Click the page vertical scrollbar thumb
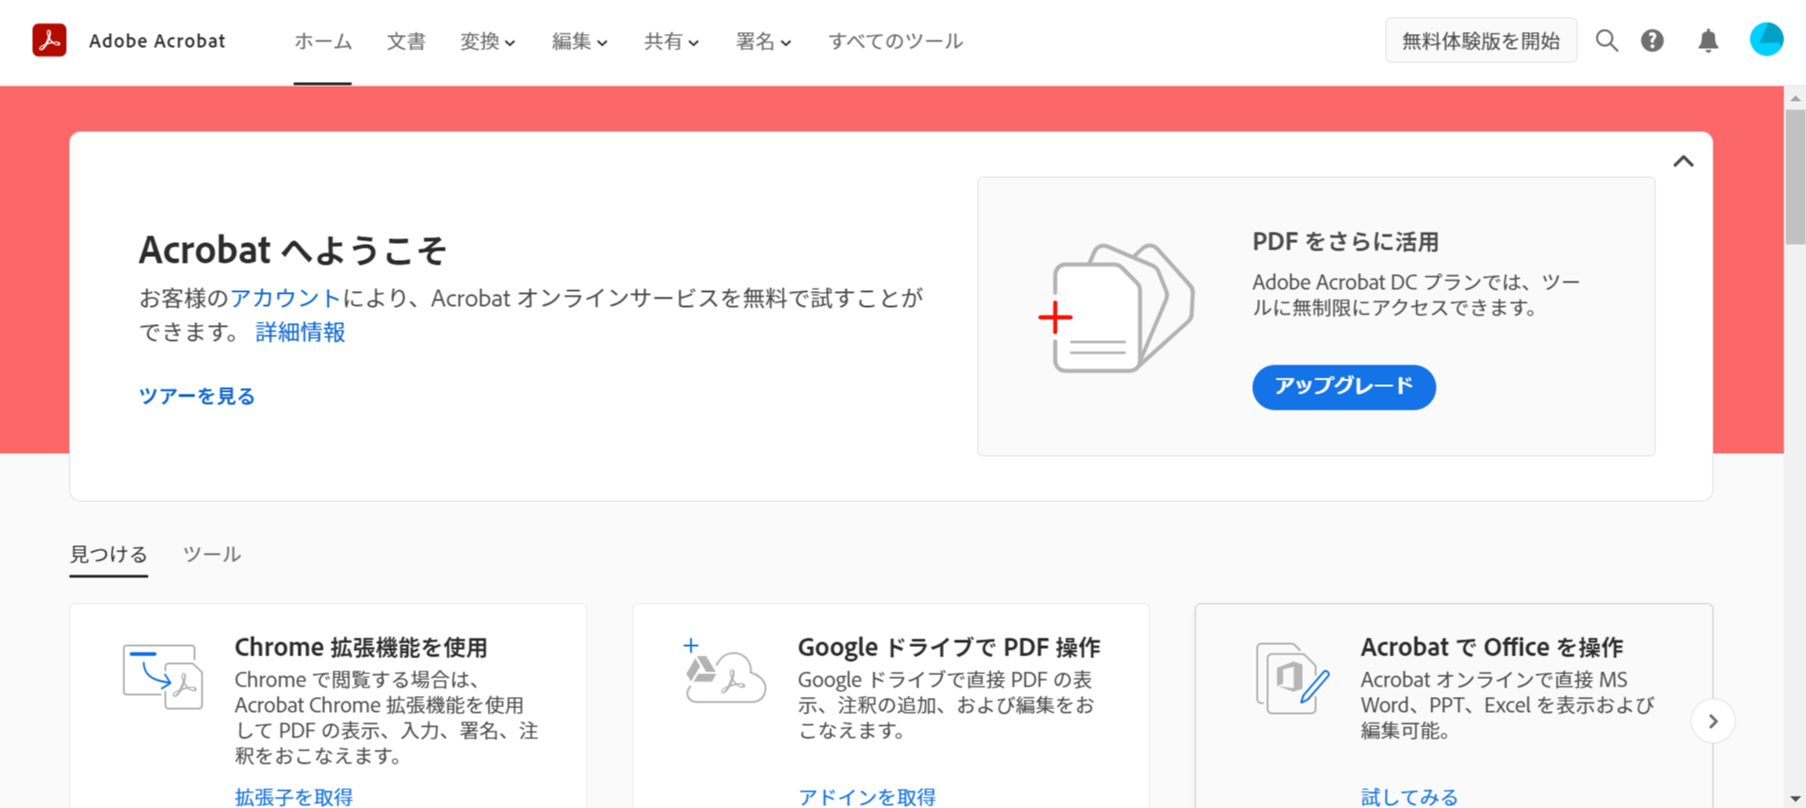This screenshot has height=808, width=1806. point(1795,177)
